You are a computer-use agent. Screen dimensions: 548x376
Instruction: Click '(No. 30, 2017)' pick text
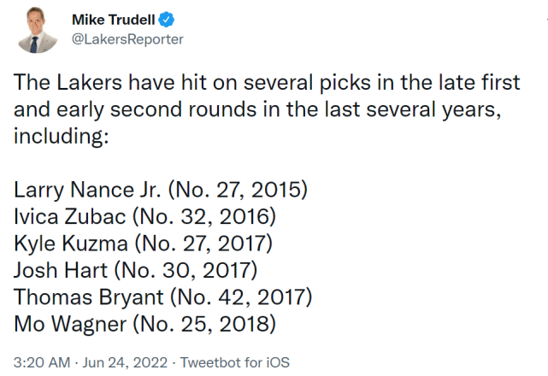186,271
